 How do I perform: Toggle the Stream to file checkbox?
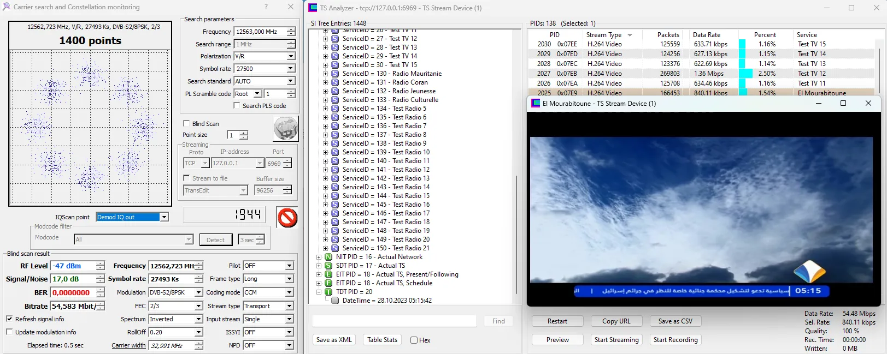click(x=186, y=178)
